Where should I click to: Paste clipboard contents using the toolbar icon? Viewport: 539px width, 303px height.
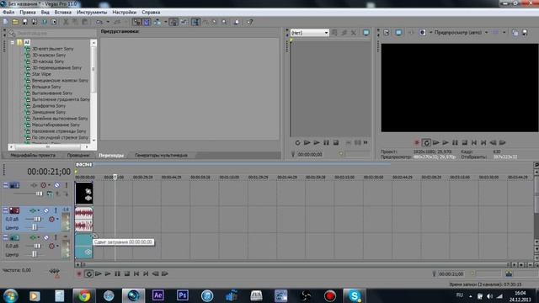pyautogui.click(x=84, y=22)
